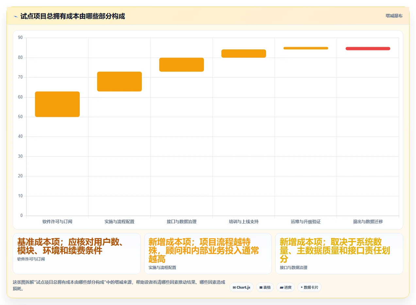Click the description text starting 这张图拆解
Image resolution: width=416 pixels, height=305 pixels.
(x=119, y=285)
